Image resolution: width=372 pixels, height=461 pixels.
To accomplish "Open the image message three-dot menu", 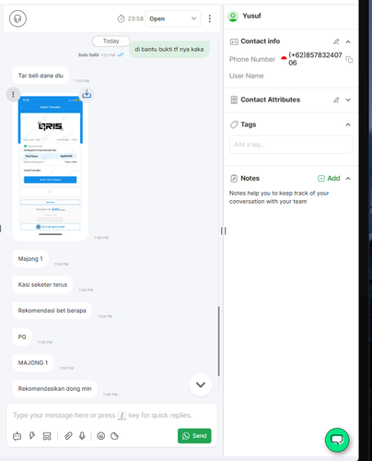I will click(13, 94).
